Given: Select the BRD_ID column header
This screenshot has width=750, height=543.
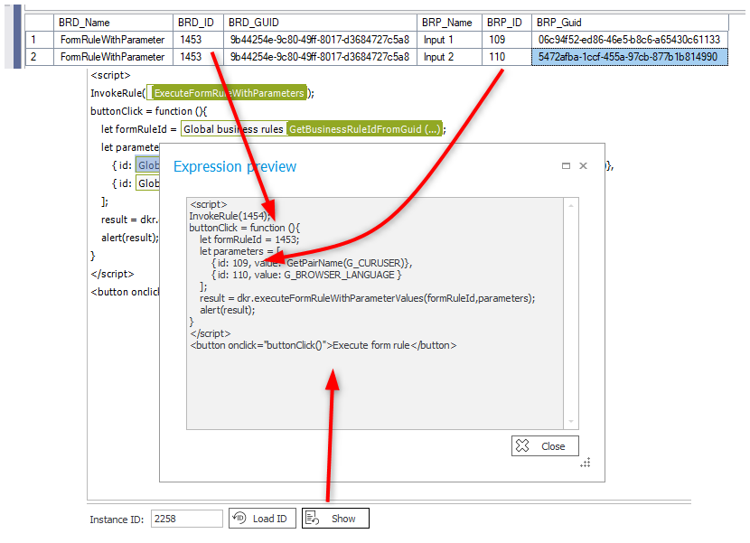Looking at the screenshot, I should pyautogui.click(x=198, y=23).
